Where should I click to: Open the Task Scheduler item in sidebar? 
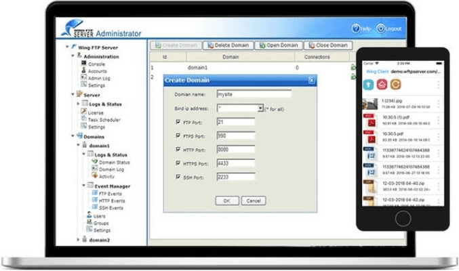click(102, 119)
